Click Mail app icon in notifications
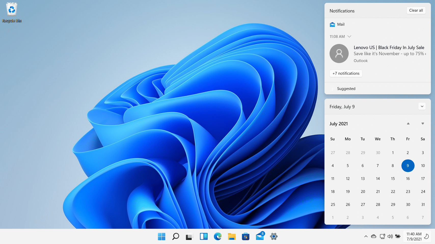435x244 pixels. point(332,24)
